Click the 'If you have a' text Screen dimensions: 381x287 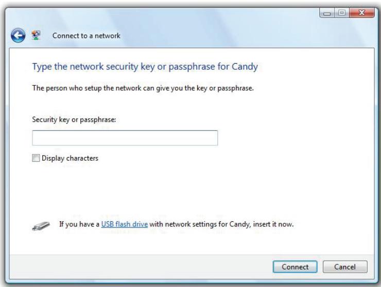pyautogui.click(x=79, y=224)
